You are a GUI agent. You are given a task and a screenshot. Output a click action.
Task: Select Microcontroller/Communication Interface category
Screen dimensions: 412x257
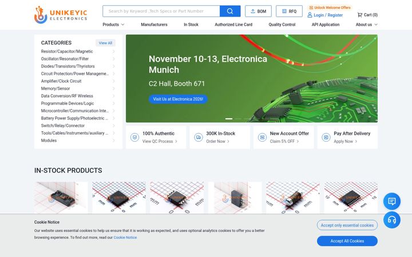(75, 111)
